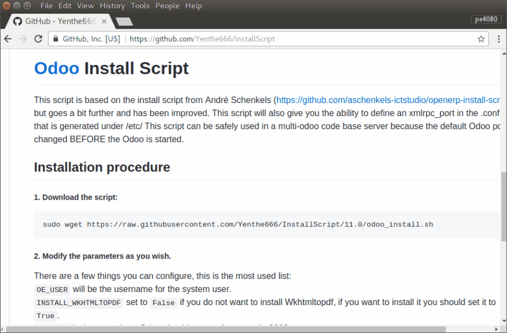Click the pa4080 profile button
The width and height of the screenshot is (507, 333).
[x=487, y=19]
